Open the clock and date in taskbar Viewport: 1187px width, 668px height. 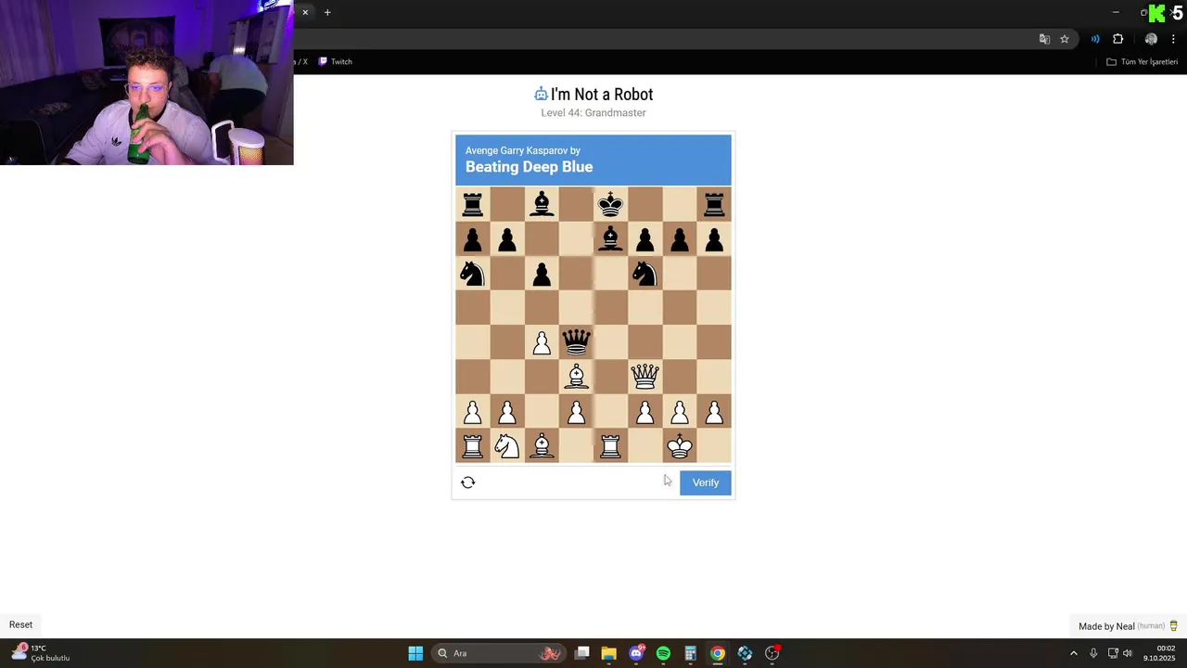[x=1160, y=653]
